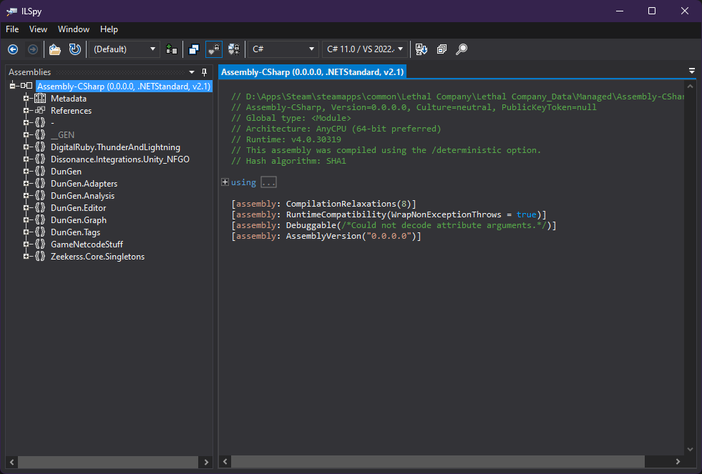Toggle the pin on the Assemblies panel
Image resolution: width=702 pixels, height=474 pixels.
pos(204,72)
